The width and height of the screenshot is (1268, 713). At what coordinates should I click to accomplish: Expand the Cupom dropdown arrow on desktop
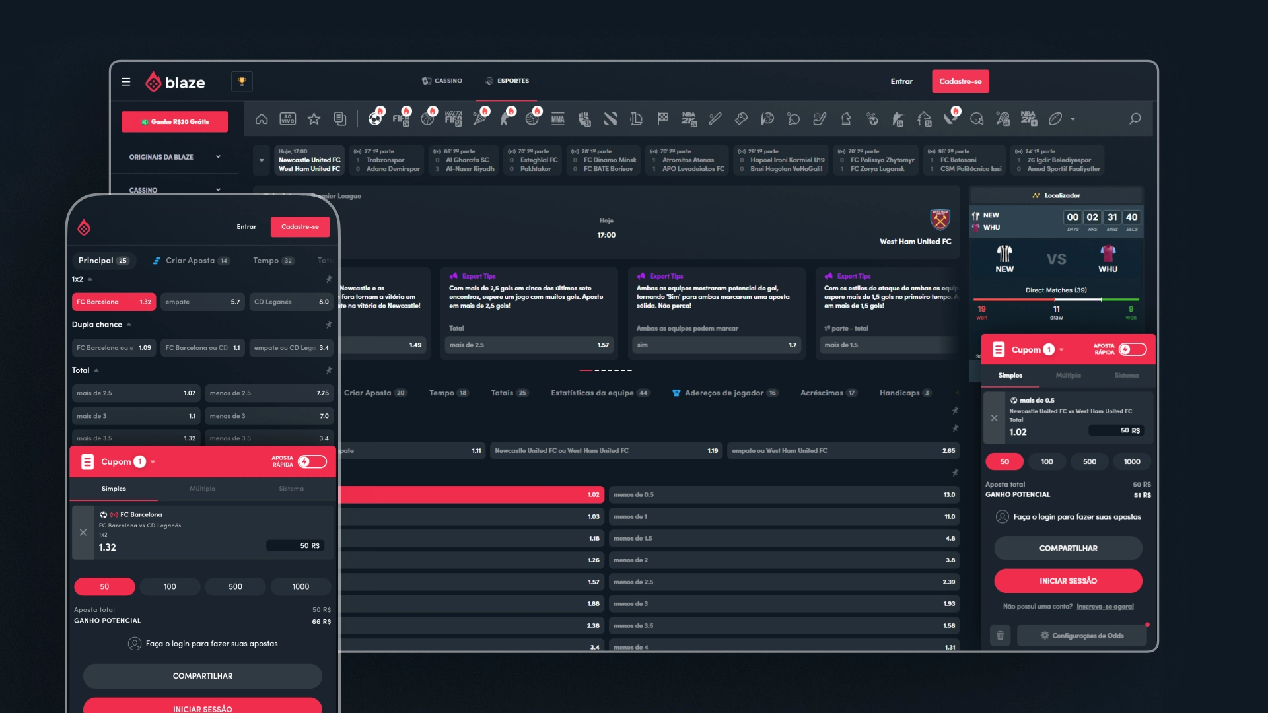click(1061, 350)
